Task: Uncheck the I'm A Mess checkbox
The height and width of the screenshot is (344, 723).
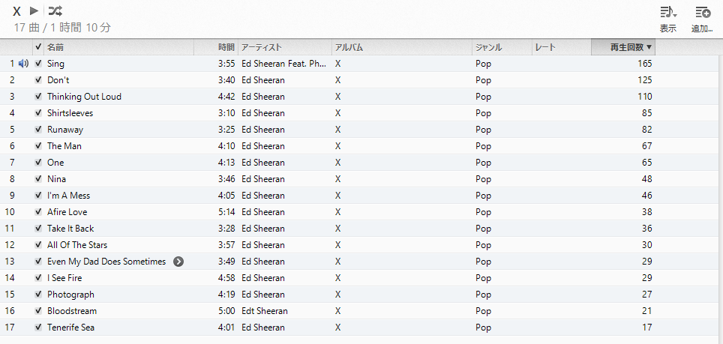Action: (x=38, y=196)
